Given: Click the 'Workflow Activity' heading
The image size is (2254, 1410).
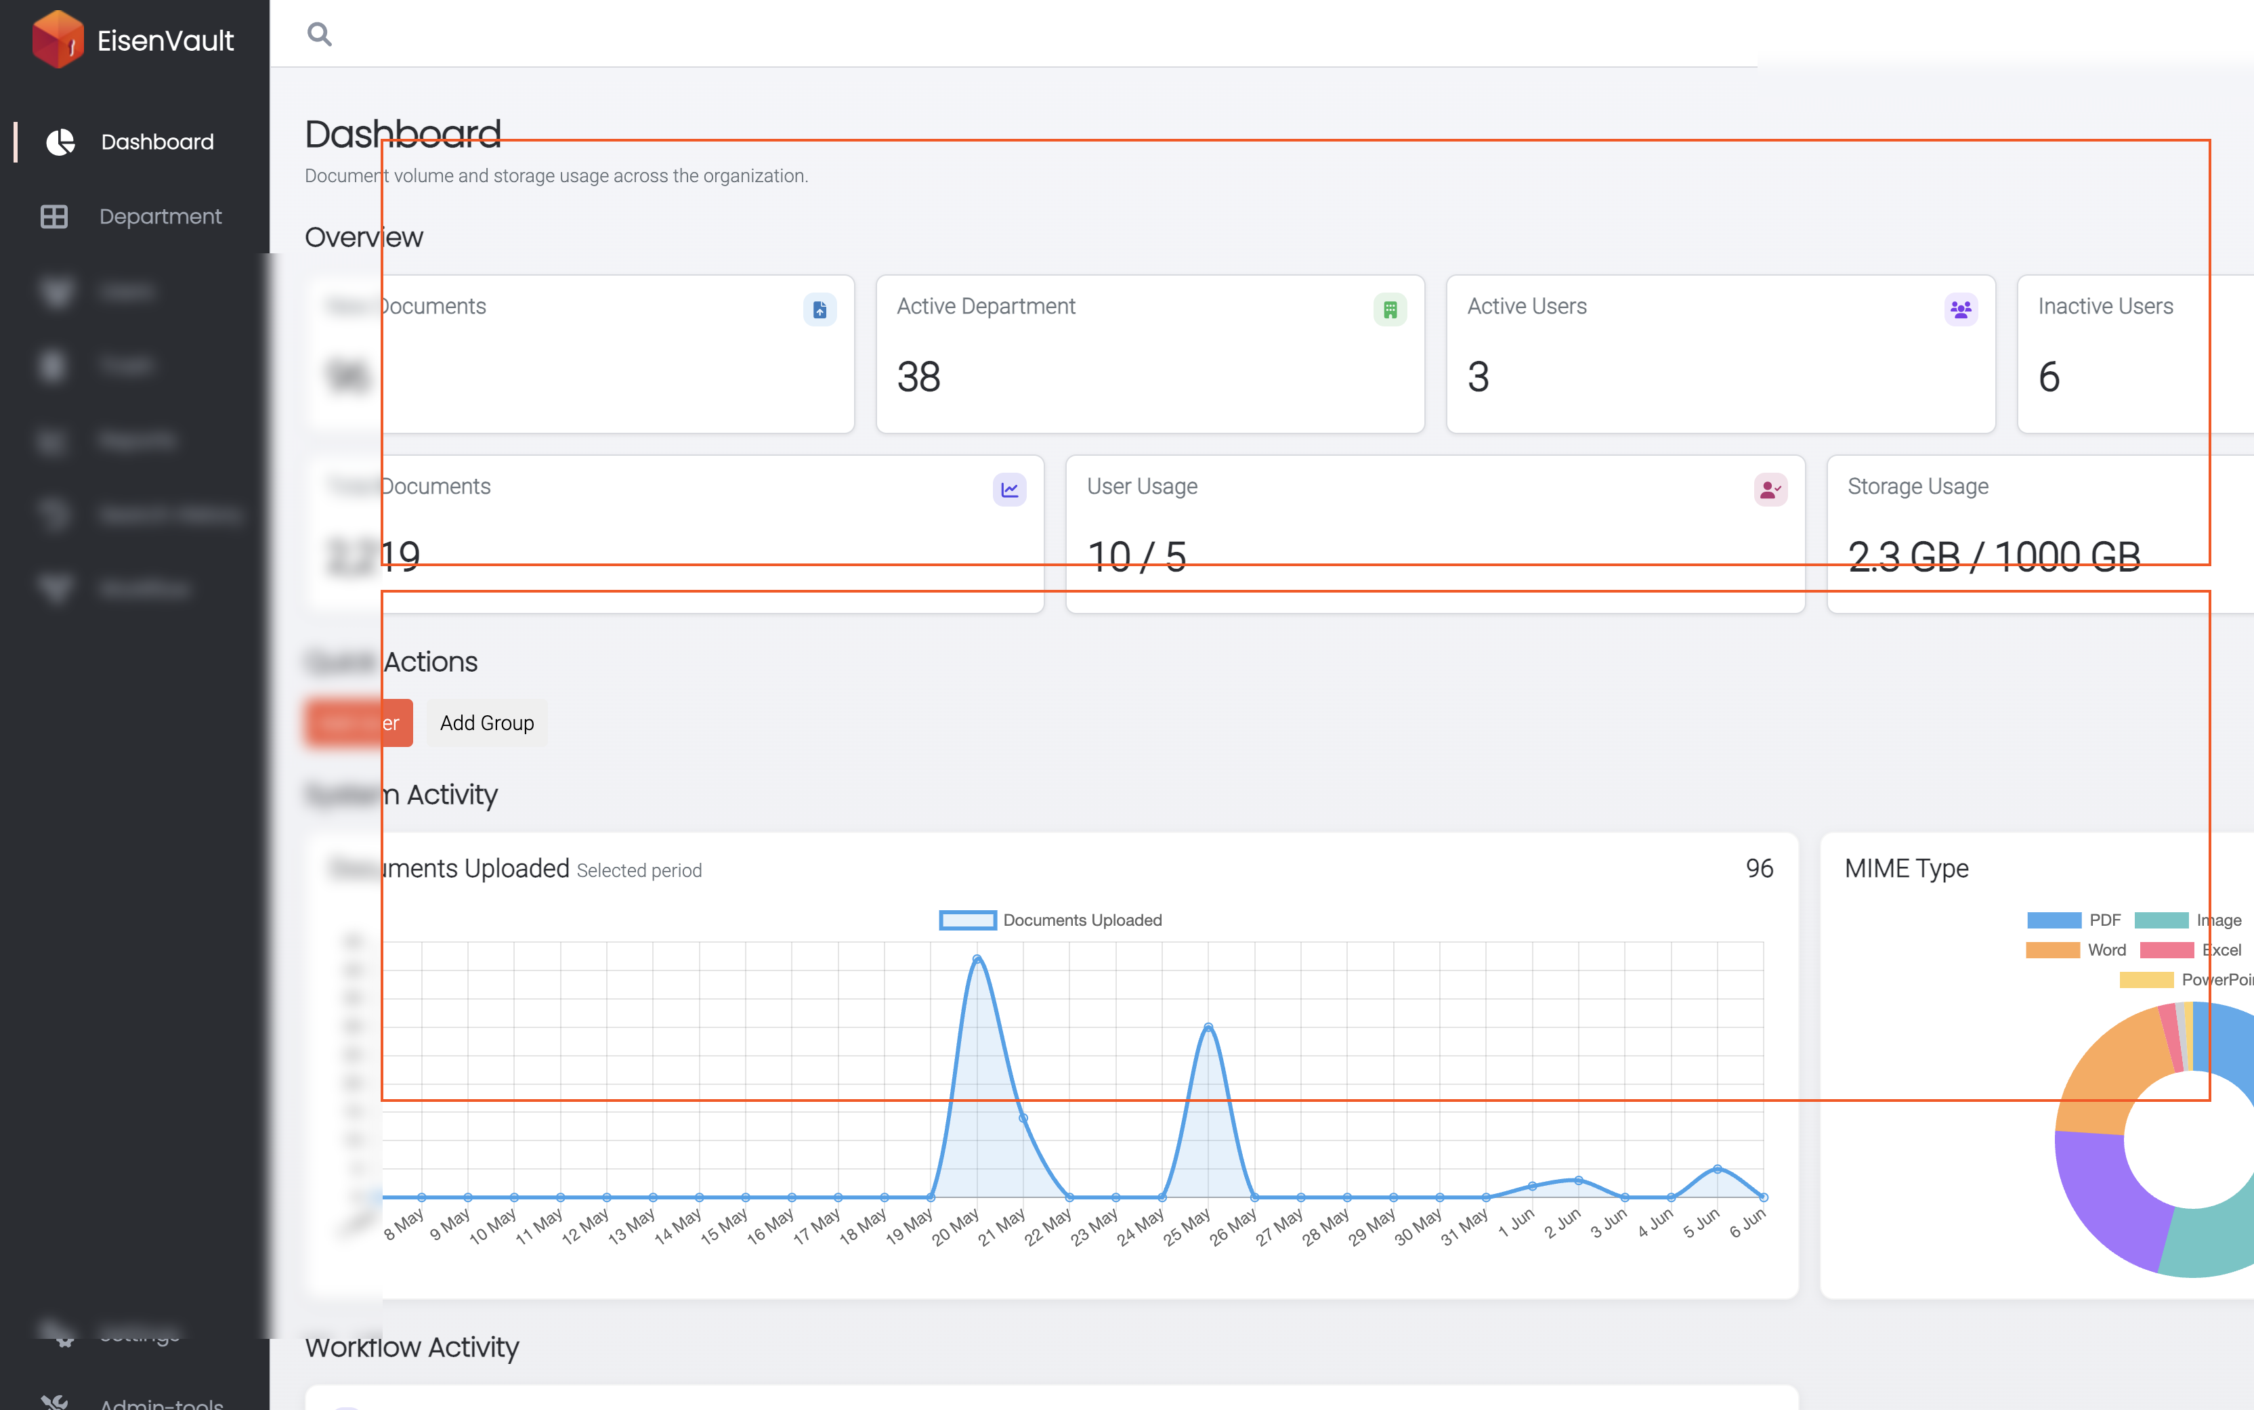Looking at the screenshot, I should coord(411,1348).
